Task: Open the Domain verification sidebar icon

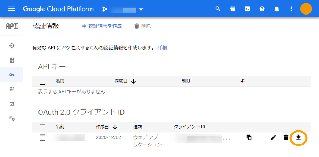Action: click(12, 104)
